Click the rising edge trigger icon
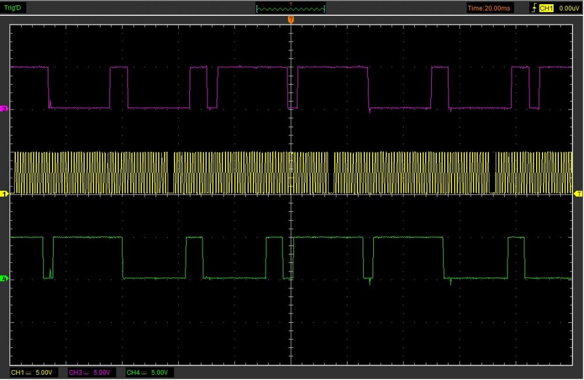 [x=533, y=8]
